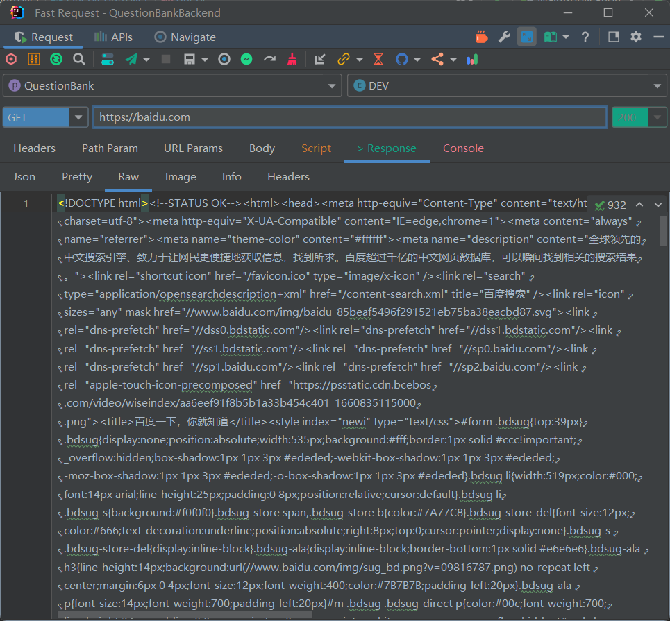Click the green open book documentation icon
Image resolution: width=670 pixels, height=621 pixels.
[x=551, y=37]
